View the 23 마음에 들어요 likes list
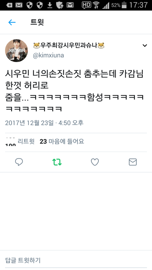The width and height of the screenshot is (152, 270). coord(62,141)
